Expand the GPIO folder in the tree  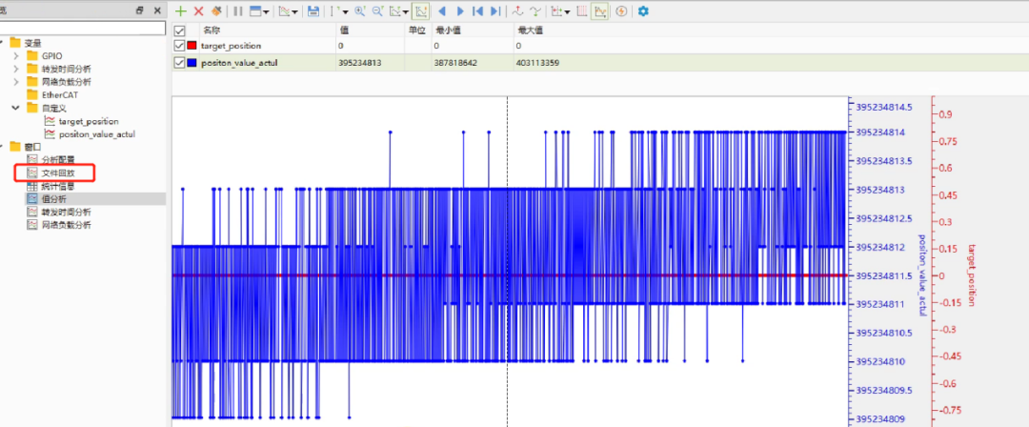click(16, 56)
